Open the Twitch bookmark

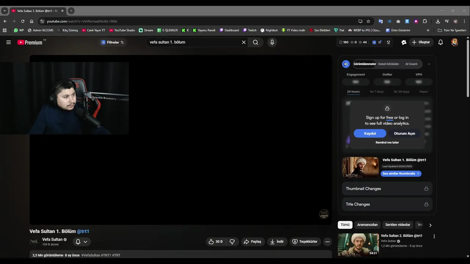250,30
